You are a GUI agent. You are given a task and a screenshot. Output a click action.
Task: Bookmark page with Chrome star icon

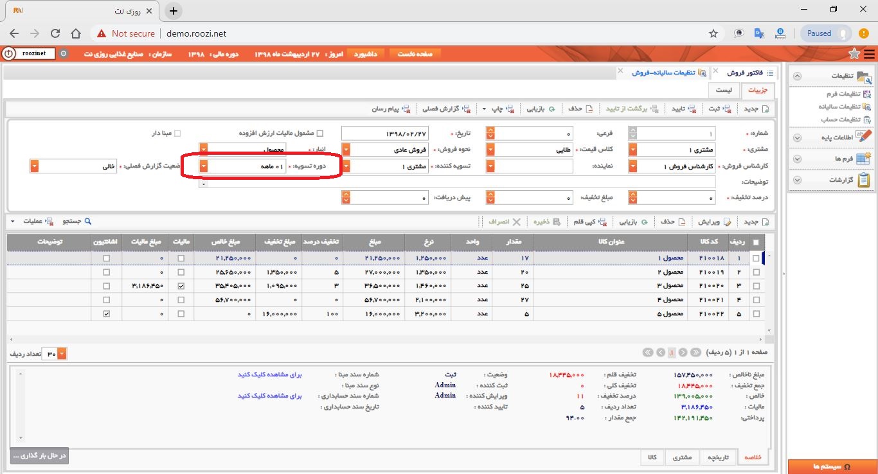[713, 33]
